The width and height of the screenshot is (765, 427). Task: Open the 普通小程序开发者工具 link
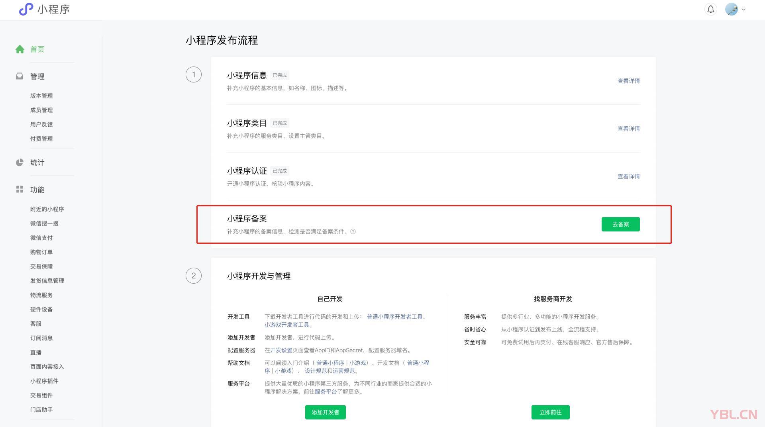coord(396,317)
